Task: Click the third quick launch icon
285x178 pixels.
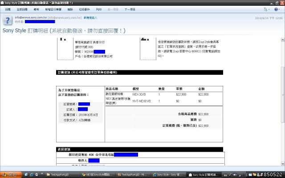Action: pos(37,174)
